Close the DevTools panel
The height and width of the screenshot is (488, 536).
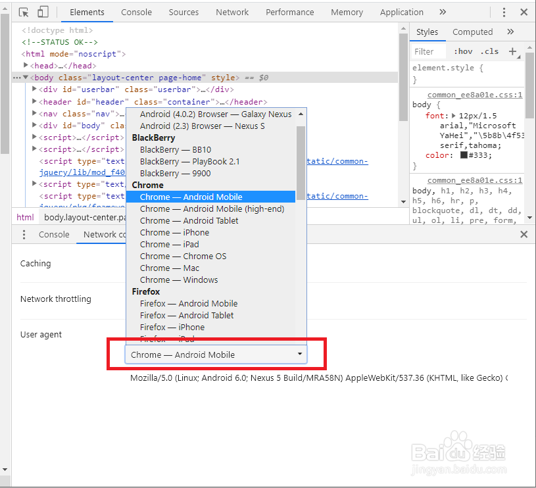tap(524, 12)
